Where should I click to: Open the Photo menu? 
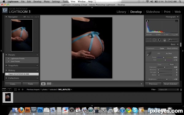pos(47,2)
